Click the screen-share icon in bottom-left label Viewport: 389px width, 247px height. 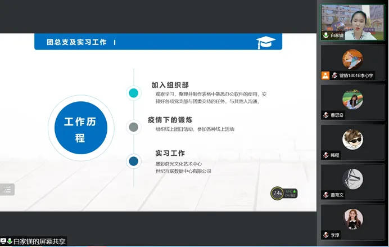pos(3,241)
